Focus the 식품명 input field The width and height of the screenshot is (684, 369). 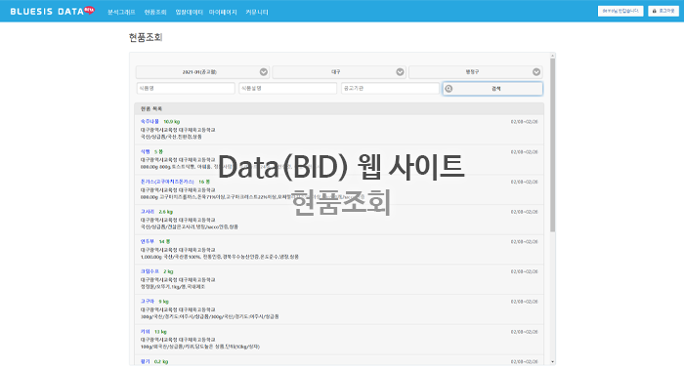[186, 89]
